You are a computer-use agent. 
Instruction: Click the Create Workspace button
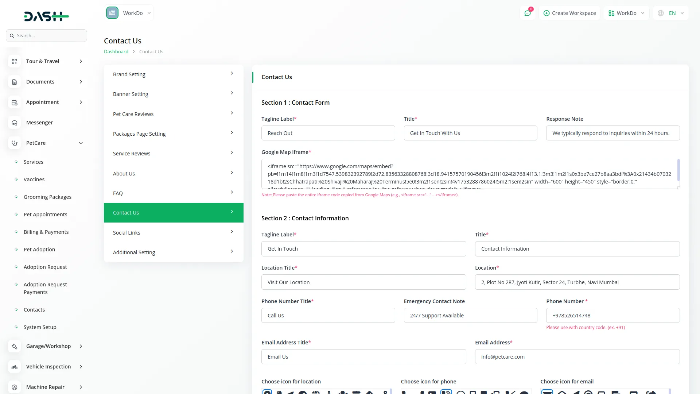pyautogui.click(x=569, y=13)
